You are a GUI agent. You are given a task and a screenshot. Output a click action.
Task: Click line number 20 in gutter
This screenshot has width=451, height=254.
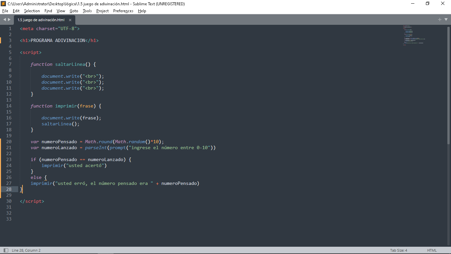pyautogui.click(x=9, y=142)
